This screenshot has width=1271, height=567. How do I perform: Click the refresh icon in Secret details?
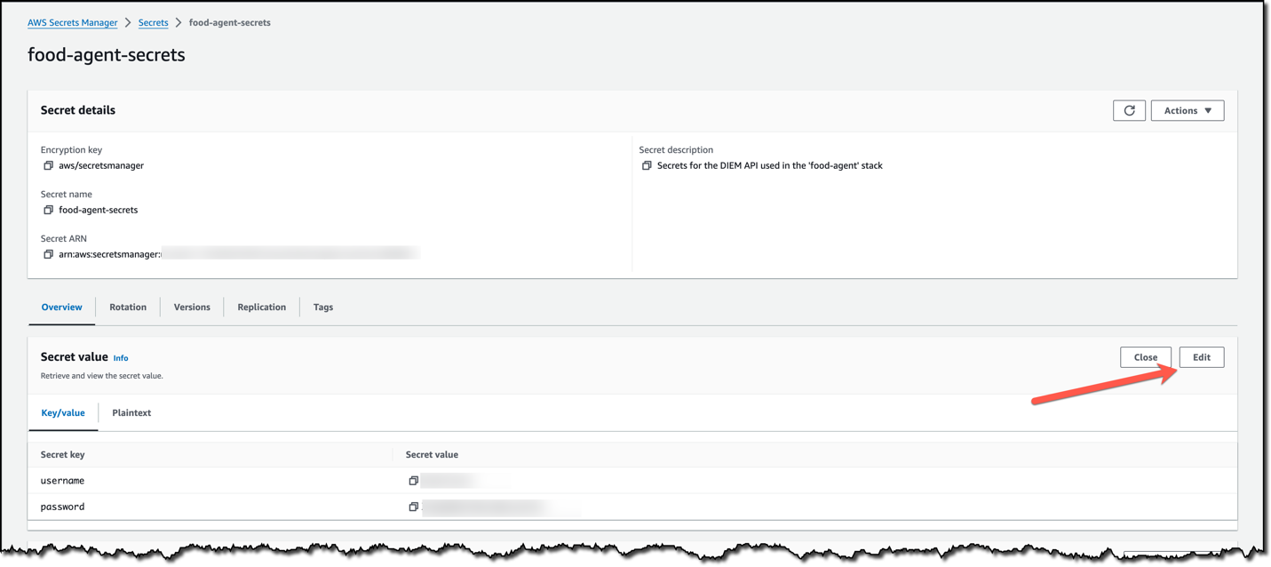pos(1128,110)
